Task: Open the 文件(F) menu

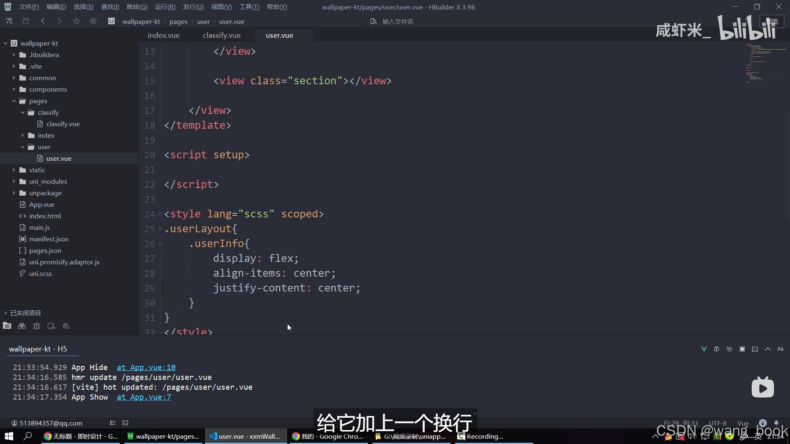Action: click(x=29, y=7)
